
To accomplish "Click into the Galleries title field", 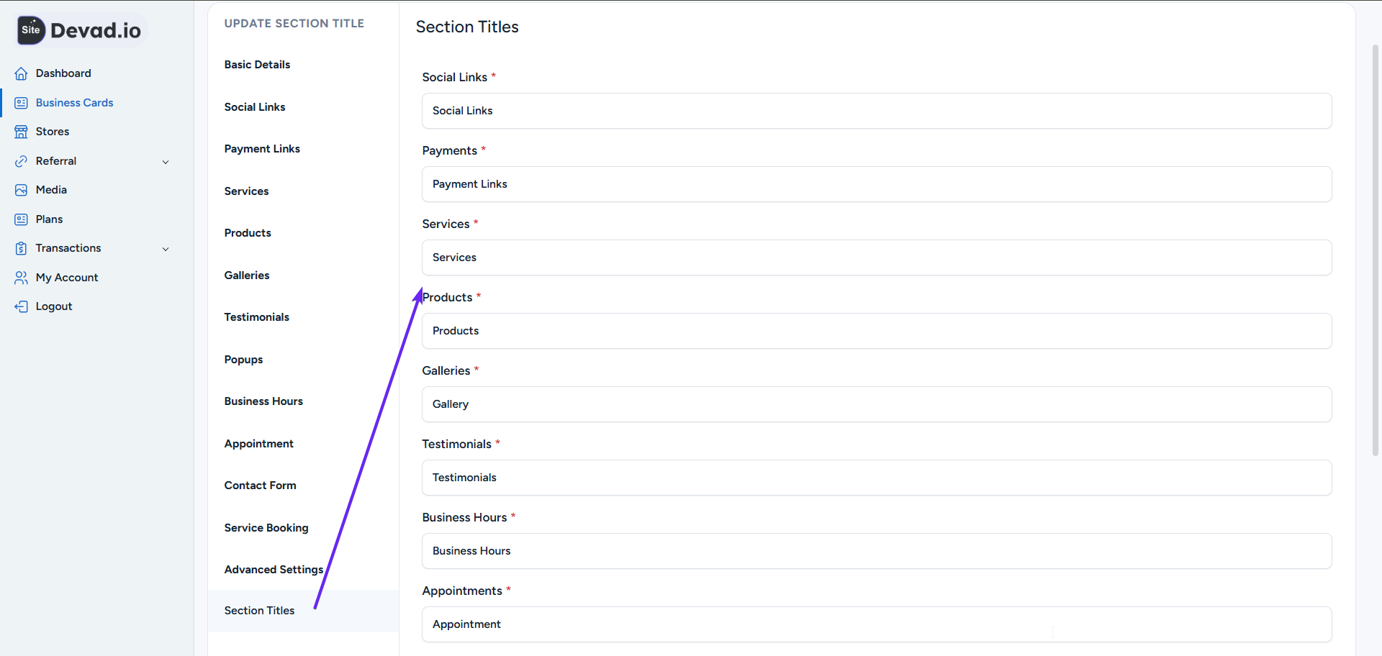I will (876, 404).
